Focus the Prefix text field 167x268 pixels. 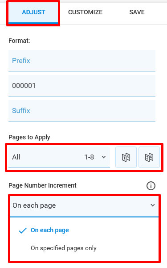pyautogui.click(x=82, y=61)
